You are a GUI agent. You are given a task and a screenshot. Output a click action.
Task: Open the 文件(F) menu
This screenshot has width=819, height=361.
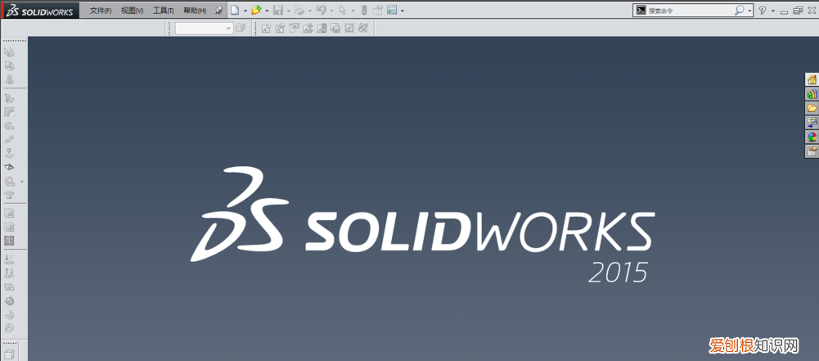101,11
